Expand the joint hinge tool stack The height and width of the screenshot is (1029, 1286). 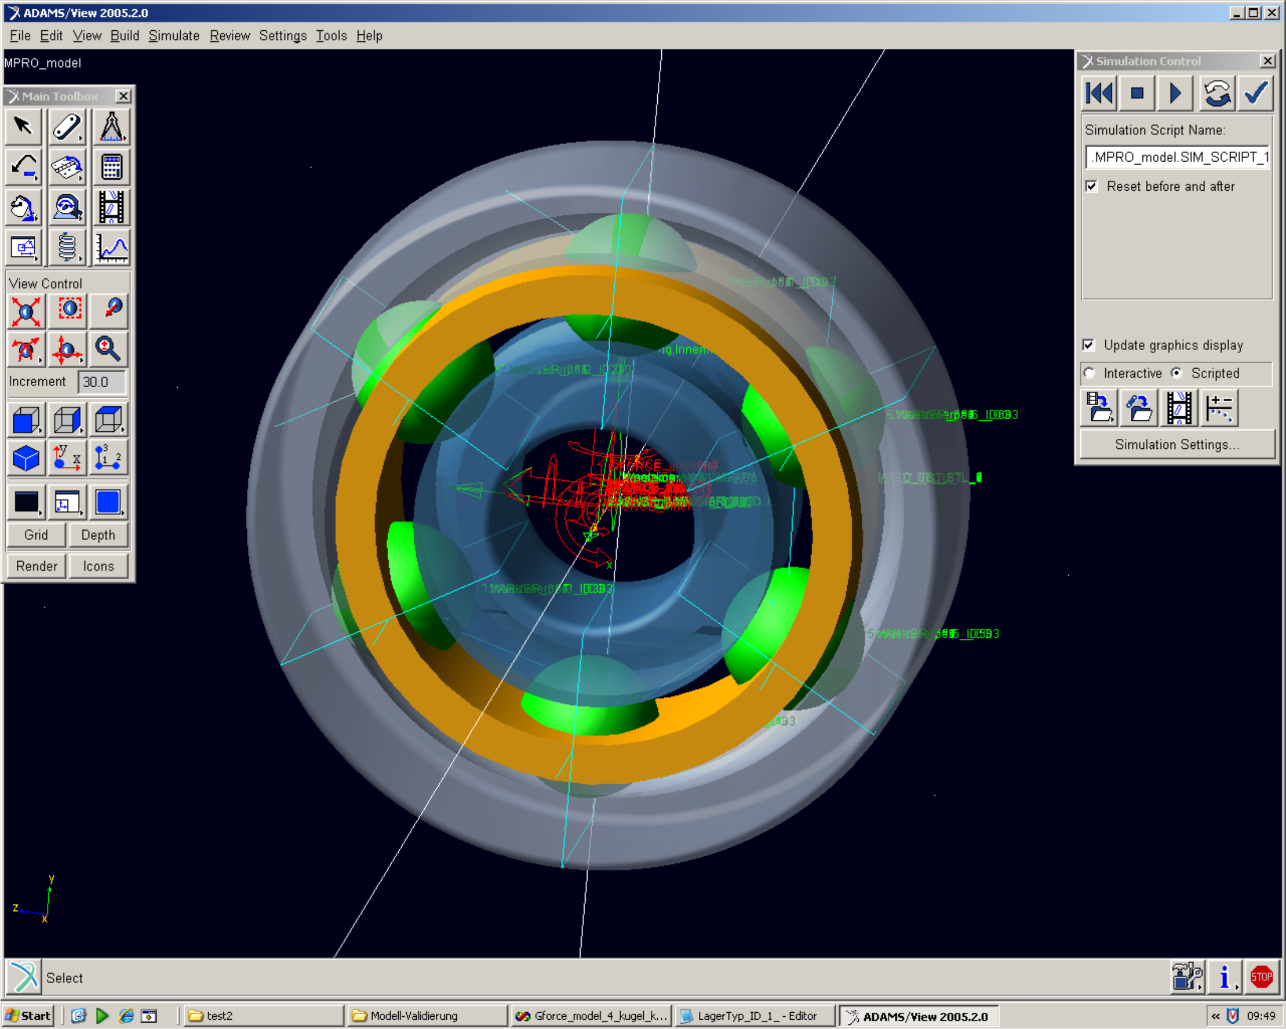coord(67,167)
